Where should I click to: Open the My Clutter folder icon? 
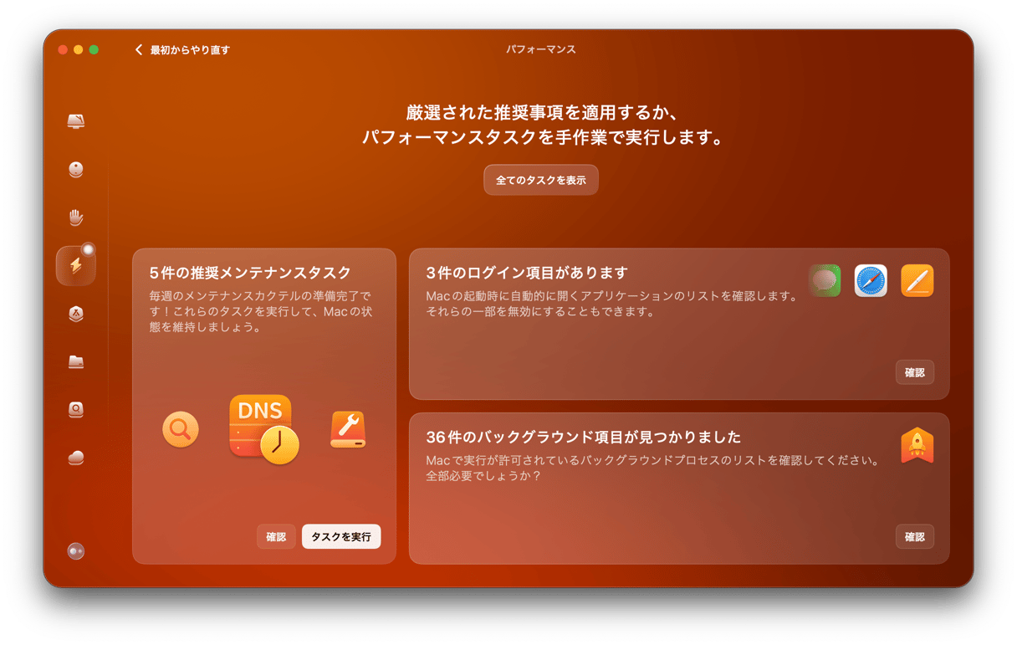tap(76, 361)
